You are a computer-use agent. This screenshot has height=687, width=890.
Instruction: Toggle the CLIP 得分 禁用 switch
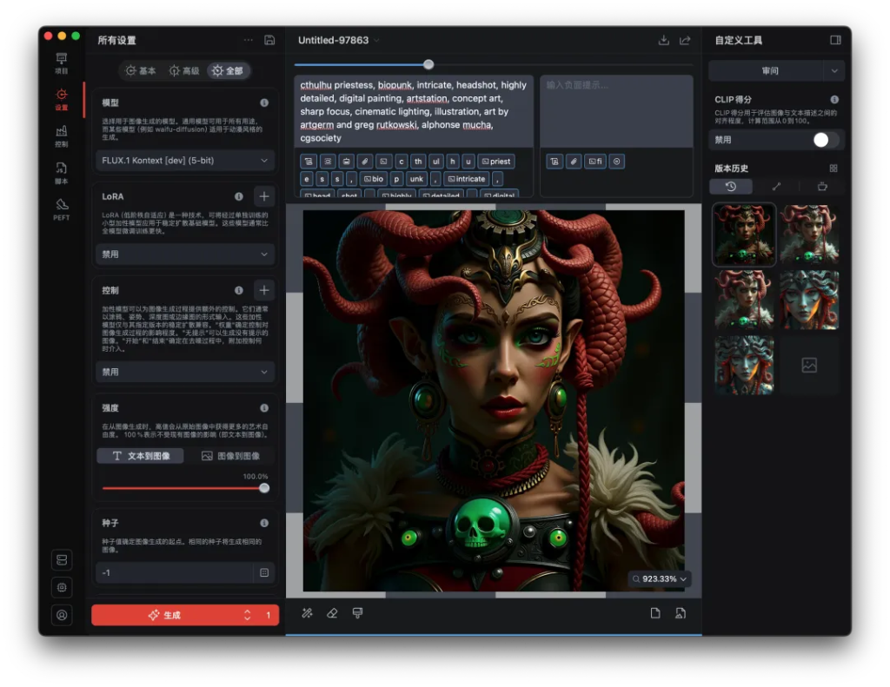827,140
